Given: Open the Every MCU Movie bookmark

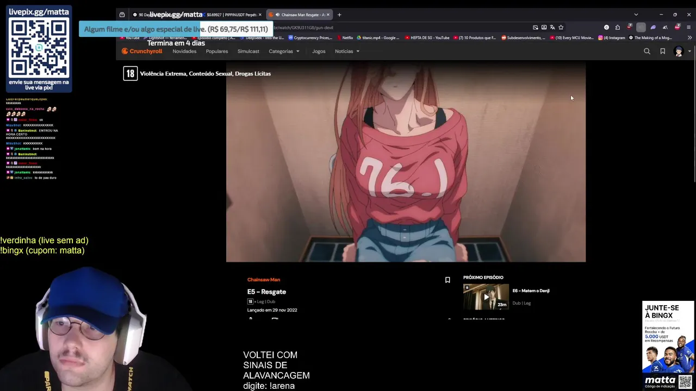Looking at the screenshot, I should point(572,37).
